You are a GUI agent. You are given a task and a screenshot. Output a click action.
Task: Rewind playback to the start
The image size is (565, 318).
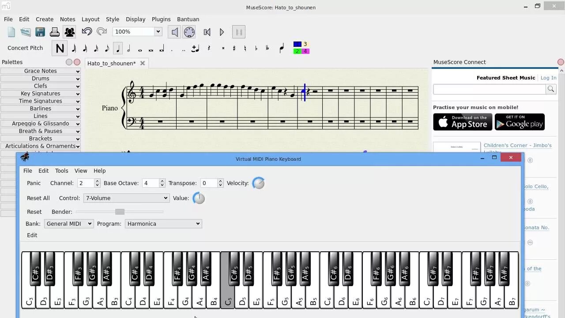207,32
